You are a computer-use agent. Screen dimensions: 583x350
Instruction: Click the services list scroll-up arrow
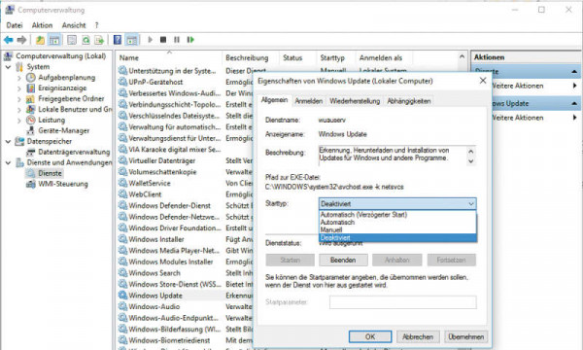pos(462,57)
